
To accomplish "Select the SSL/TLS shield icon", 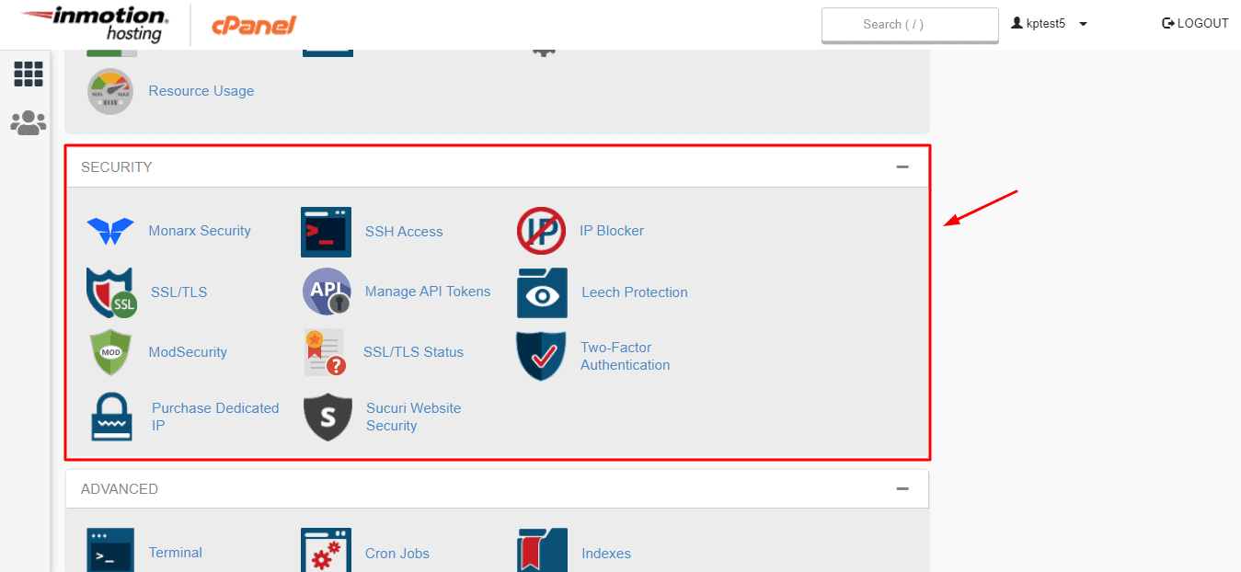I will [x=111, y=292].
